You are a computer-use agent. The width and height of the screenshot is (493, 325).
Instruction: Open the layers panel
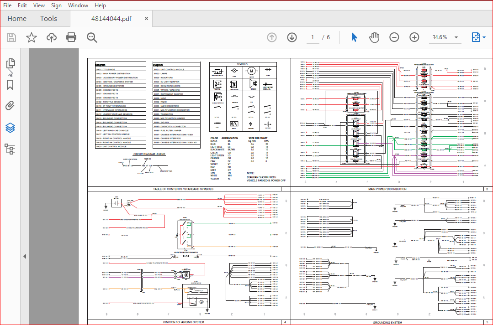coord(10,128)
